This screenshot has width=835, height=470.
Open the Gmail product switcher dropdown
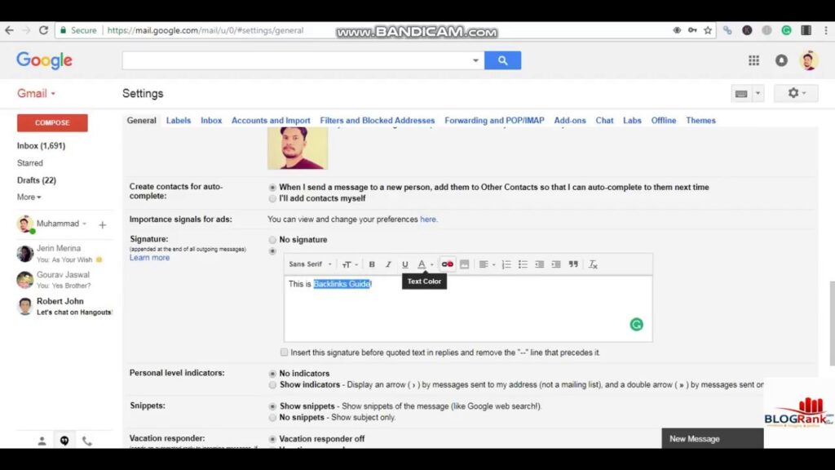(x=36, y=93)
